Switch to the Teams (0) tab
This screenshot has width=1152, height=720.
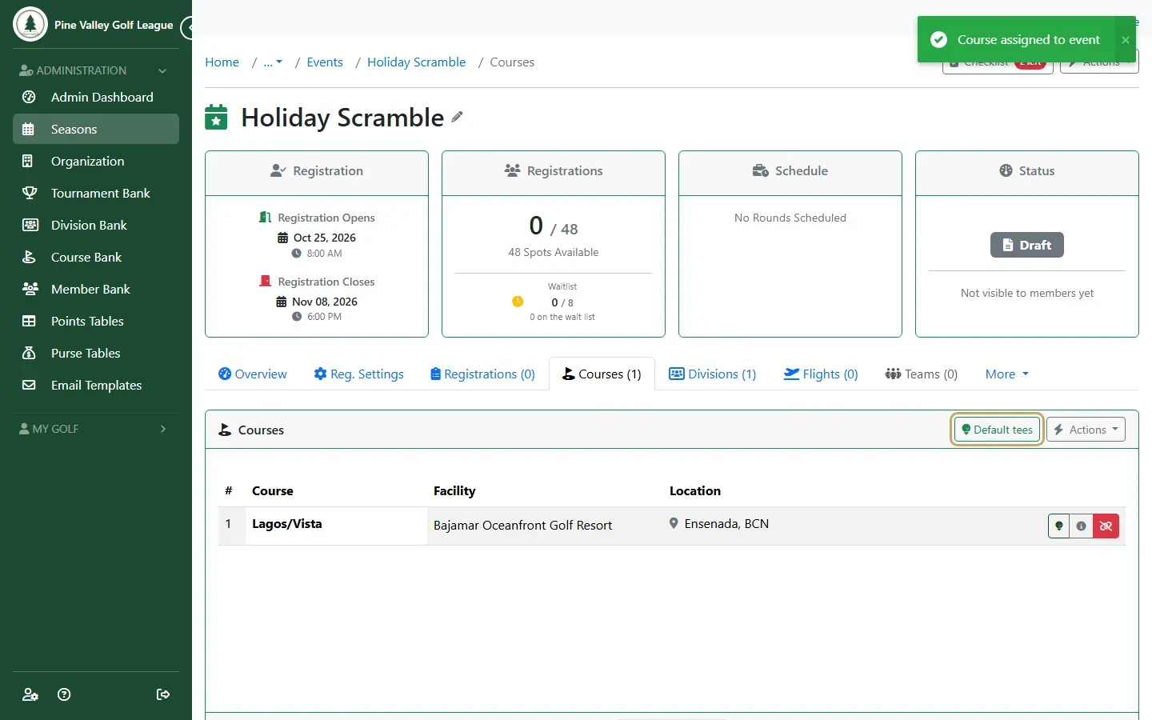pyautogui.click(x=921, y=374)
